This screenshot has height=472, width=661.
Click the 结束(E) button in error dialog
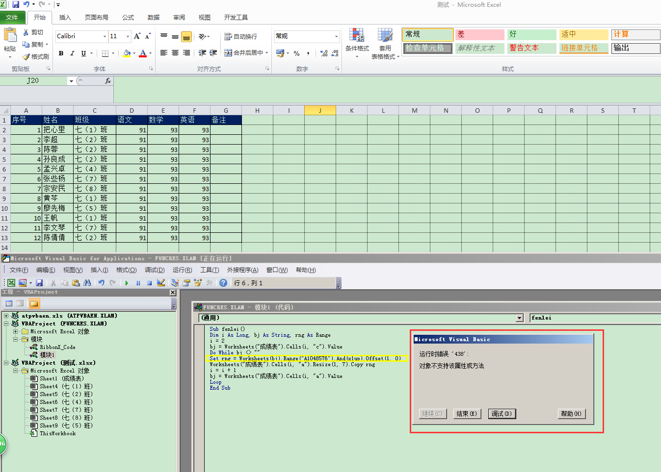point(467,414)
